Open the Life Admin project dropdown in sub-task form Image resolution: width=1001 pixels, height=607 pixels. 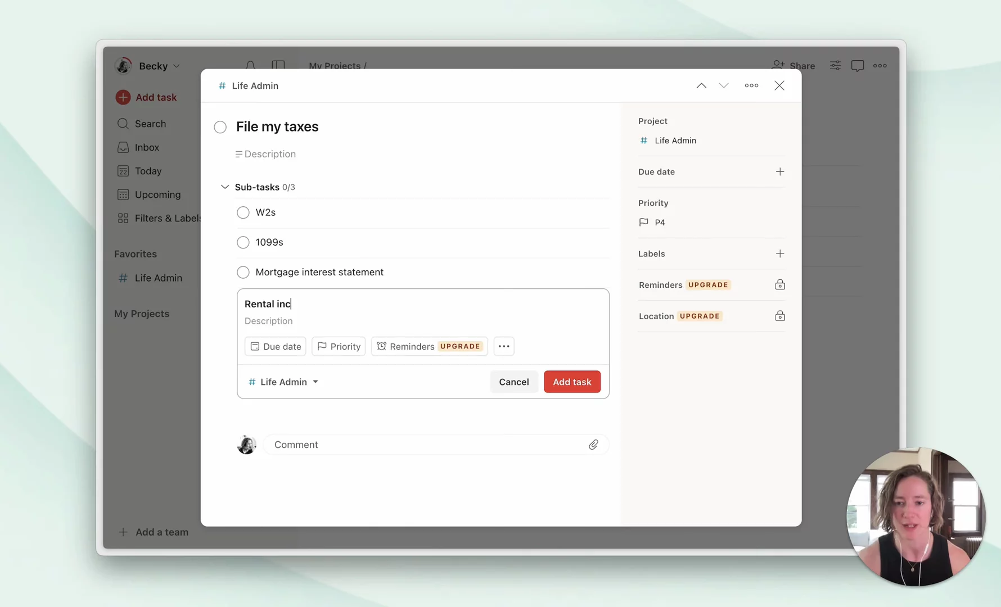pyautogui.click(x=283, y=382)
